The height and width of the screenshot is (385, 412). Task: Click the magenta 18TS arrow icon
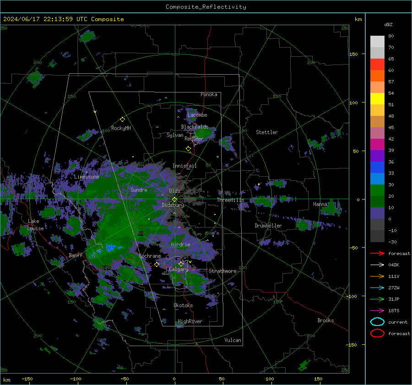377,310
